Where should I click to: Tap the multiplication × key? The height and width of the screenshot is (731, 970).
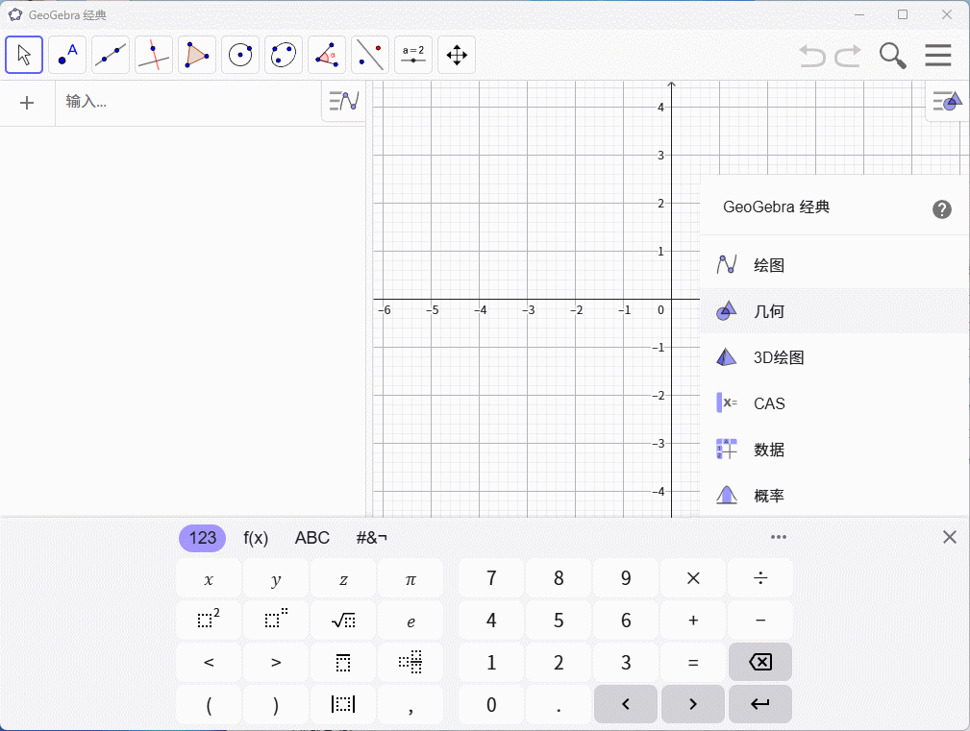(x=693, y=578)
